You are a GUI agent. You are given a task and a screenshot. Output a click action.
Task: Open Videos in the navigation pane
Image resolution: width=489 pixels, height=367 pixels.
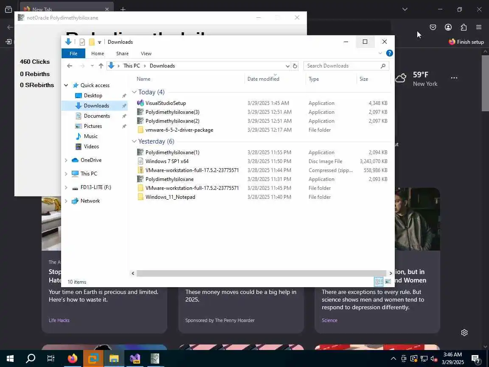[x=91, y=147]
